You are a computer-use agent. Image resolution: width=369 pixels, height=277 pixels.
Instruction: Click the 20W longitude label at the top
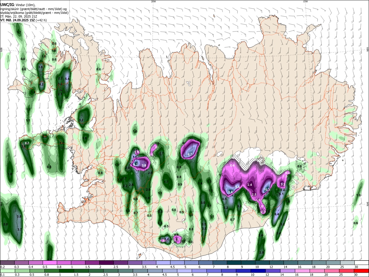(153, 1)
